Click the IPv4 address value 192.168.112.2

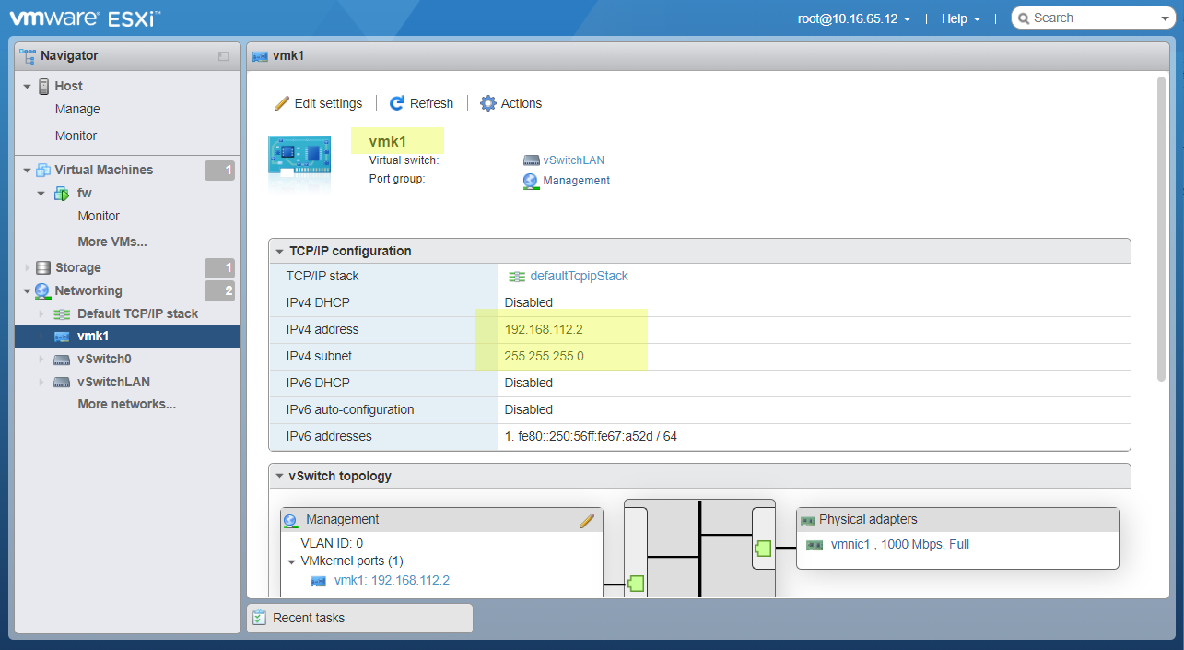[x=545, y=329]
